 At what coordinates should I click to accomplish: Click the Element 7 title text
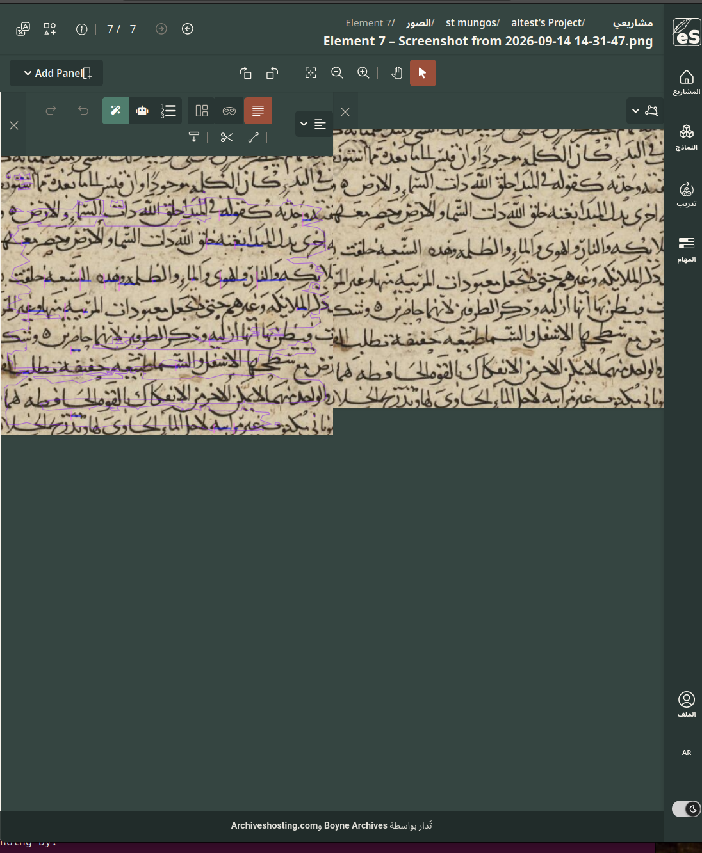(x=488, y=41)
